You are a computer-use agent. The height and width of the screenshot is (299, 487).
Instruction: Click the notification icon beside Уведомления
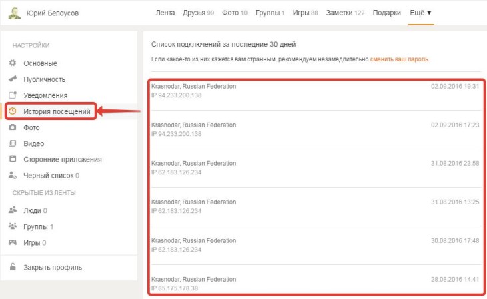(13, 95)
